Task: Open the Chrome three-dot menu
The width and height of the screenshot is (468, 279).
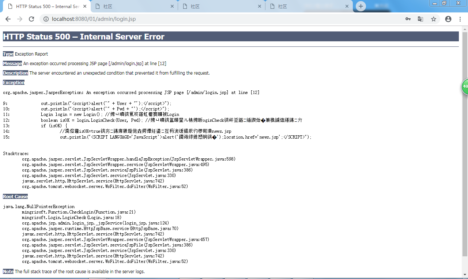Action: [x=460, y=19]
